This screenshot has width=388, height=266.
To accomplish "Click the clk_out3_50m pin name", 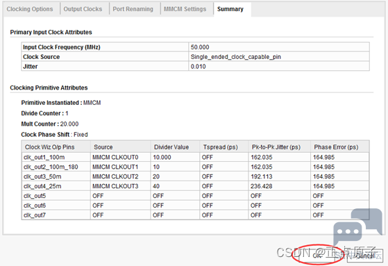I will [x=42, y=176].
